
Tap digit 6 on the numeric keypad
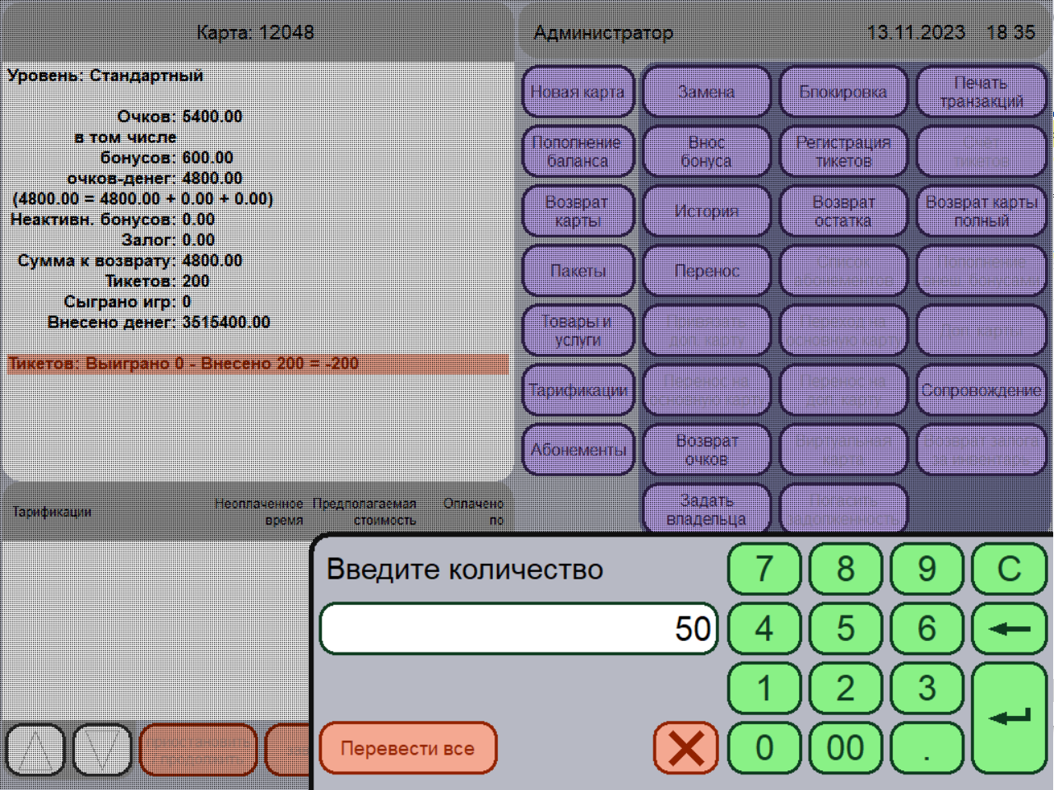click(x=927, y=629)
